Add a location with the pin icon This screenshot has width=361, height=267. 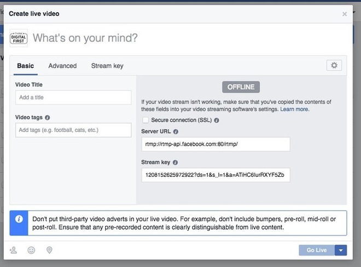point(49,250)
